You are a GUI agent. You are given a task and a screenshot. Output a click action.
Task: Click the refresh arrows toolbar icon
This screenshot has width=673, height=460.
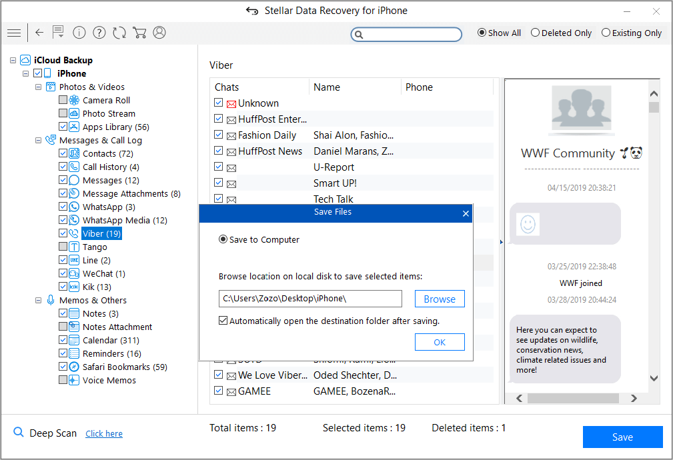[119, 33]
